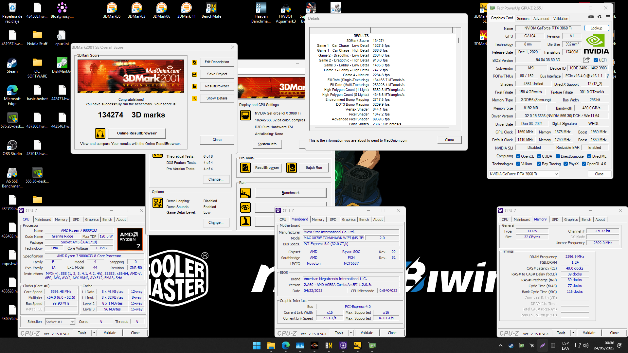Screen dimensions: 628x353
Task: Click the NVIDIA logo in GPU-Z
Action: (x=596, y=45)
